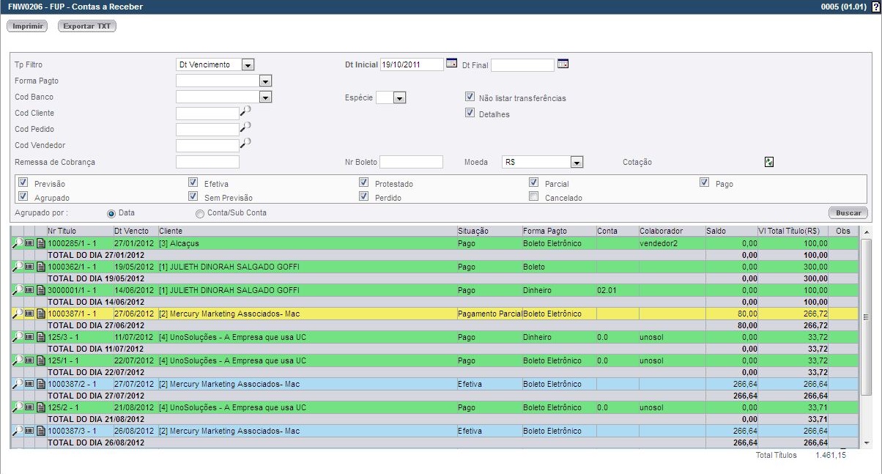Click the Situação column header
Image resolution: width=882 pixels, height=474 pixels.
[473, 232]
